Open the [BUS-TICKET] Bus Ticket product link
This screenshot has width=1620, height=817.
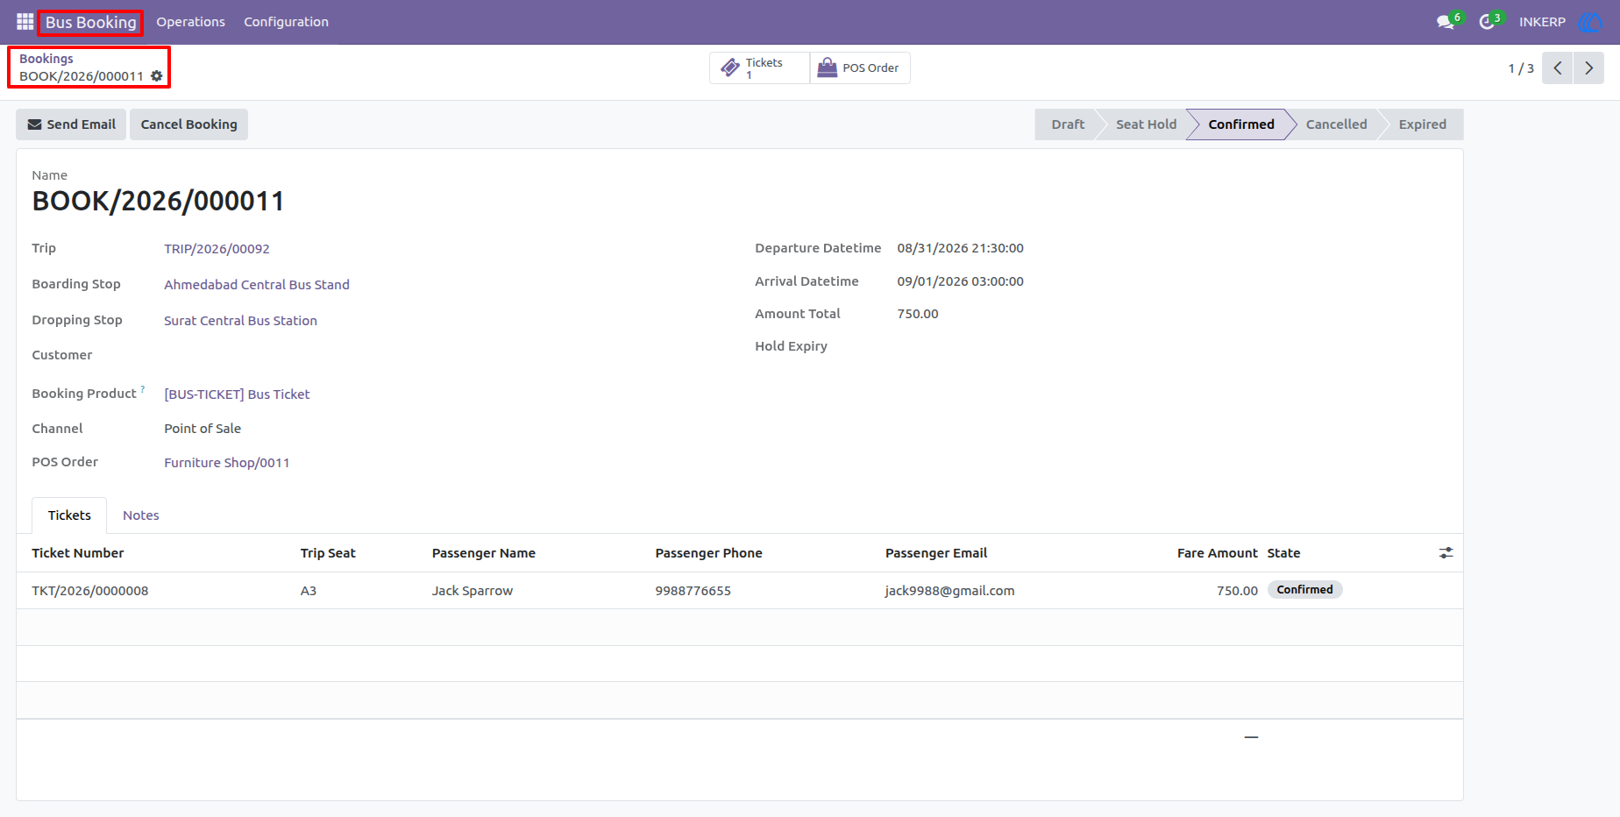click(x=237, y=394)
